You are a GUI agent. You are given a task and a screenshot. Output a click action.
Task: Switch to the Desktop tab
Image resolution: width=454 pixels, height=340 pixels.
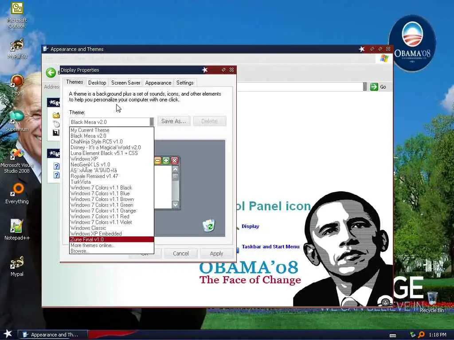click(97, 83)
